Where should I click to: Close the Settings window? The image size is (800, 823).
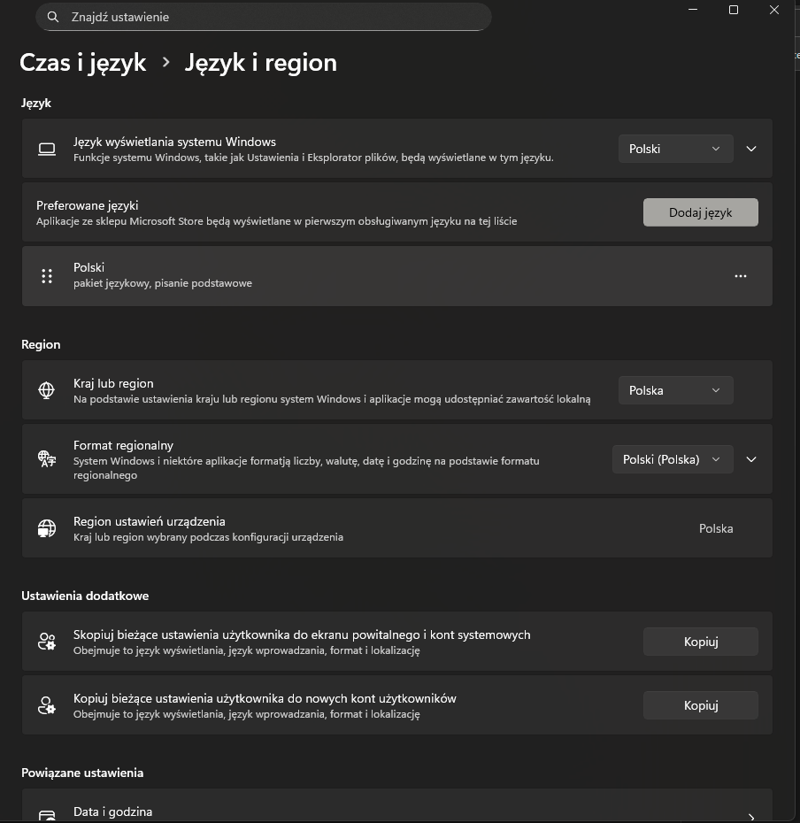773,10
